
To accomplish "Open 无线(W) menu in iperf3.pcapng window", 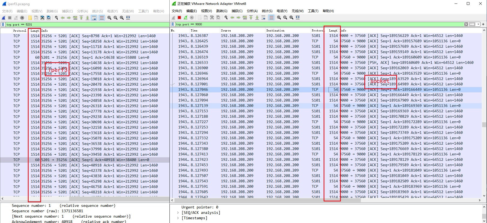I will pos(128,11).
